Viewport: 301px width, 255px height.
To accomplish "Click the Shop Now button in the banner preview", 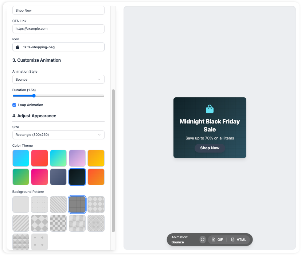I will click(210, 148).
